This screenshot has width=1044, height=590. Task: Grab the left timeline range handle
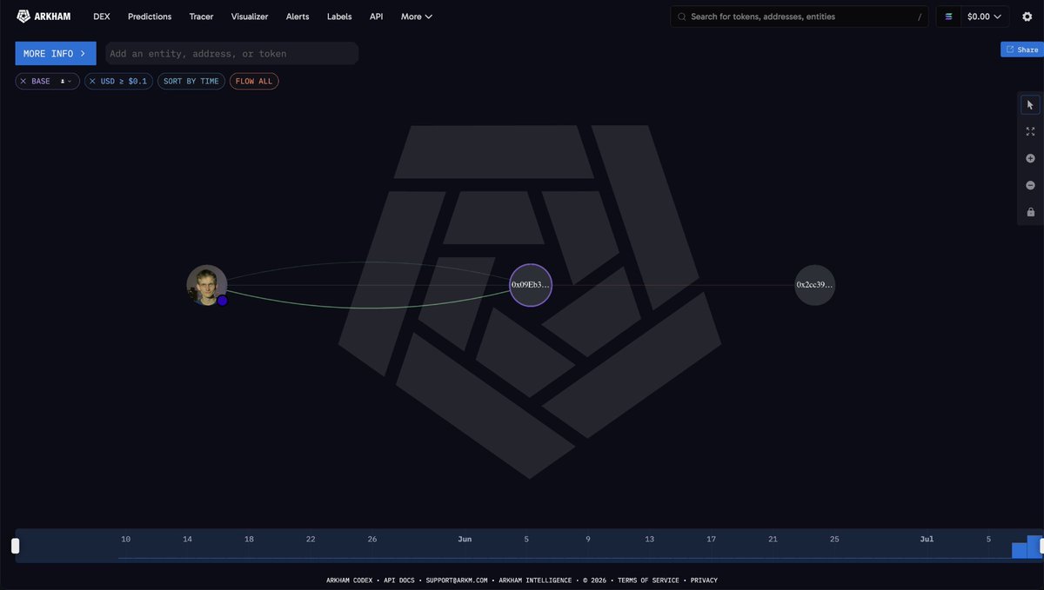pyautogui.click(x=15, y=546)
